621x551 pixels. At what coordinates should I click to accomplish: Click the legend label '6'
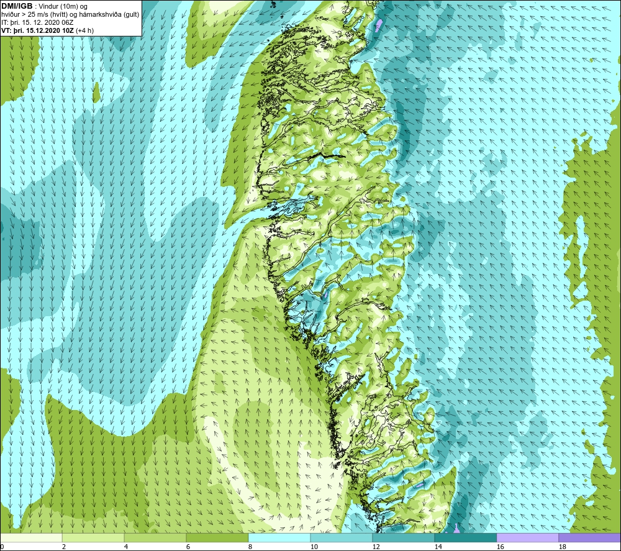(x=188, y=547)
